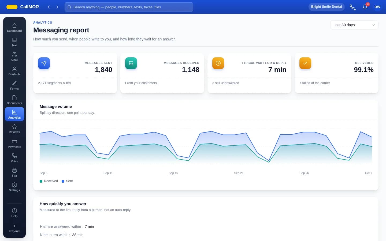
Task: Expand the sidebar navigation
Action: coord(14,228)
